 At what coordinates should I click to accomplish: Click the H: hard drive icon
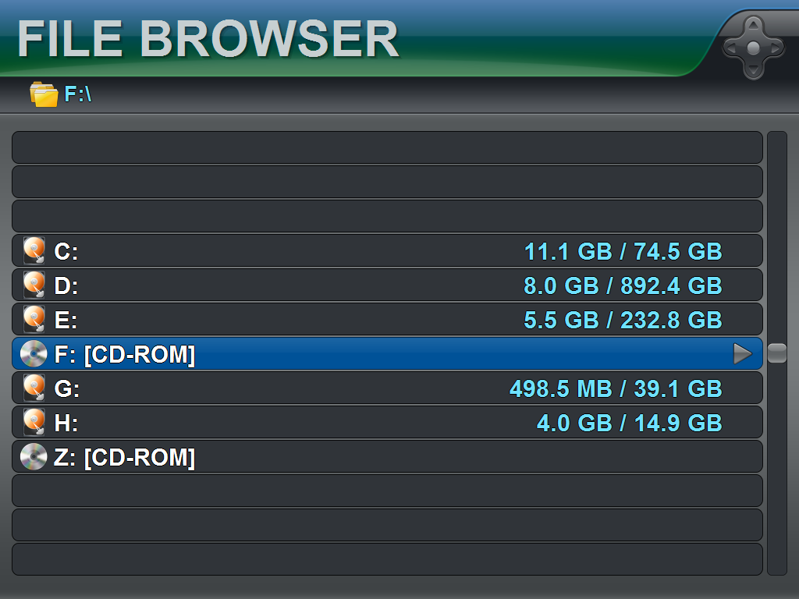(34, 423)
